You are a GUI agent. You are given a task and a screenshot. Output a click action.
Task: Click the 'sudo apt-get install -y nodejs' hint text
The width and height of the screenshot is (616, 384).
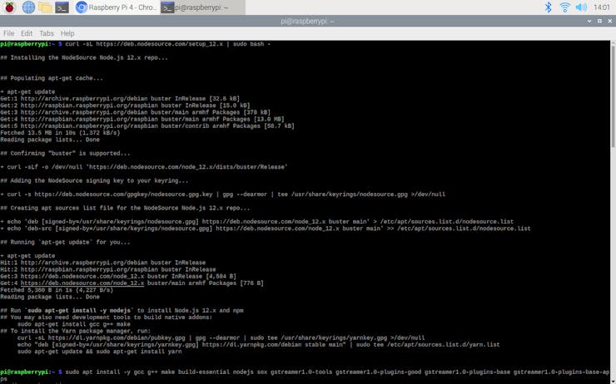coord(79,310)
